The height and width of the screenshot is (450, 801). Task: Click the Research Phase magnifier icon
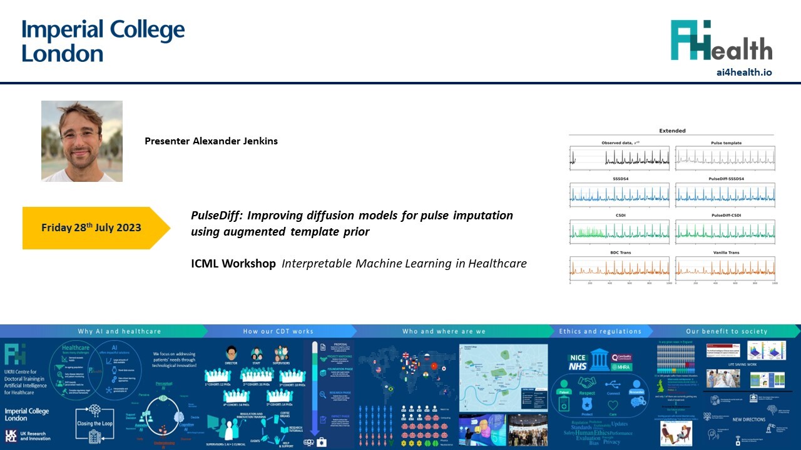[x=323, y=394]
